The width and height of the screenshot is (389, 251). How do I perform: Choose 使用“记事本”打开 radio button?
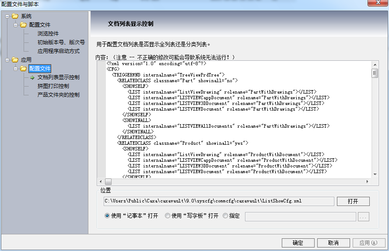pos(107,216)
